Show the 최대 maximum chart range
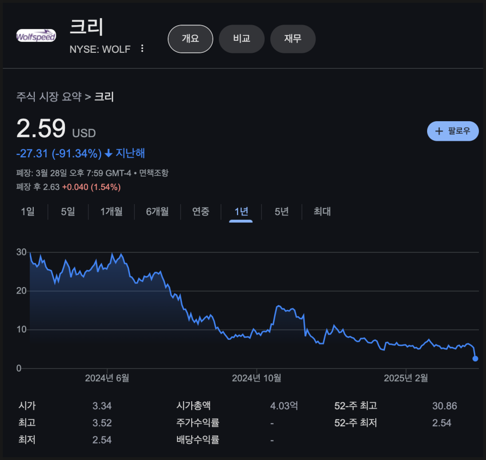 coord(322,212)
